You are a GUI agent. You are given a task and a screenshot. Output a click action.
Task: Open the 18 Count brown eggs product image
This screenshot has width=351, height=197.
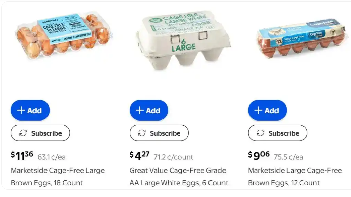tap(64, 35)
